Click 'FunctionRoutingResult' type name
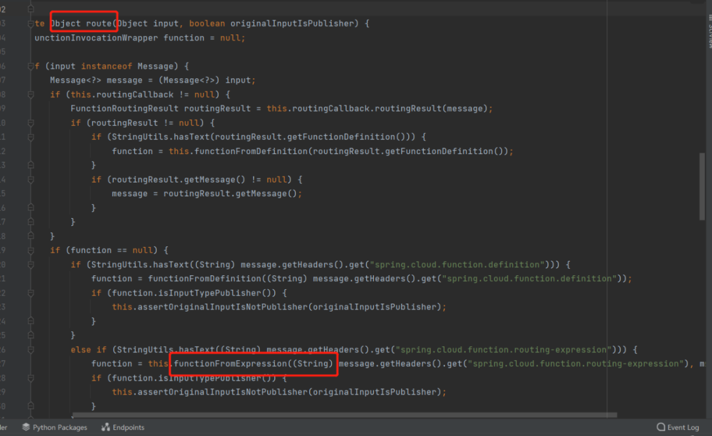 pos(125,109)
